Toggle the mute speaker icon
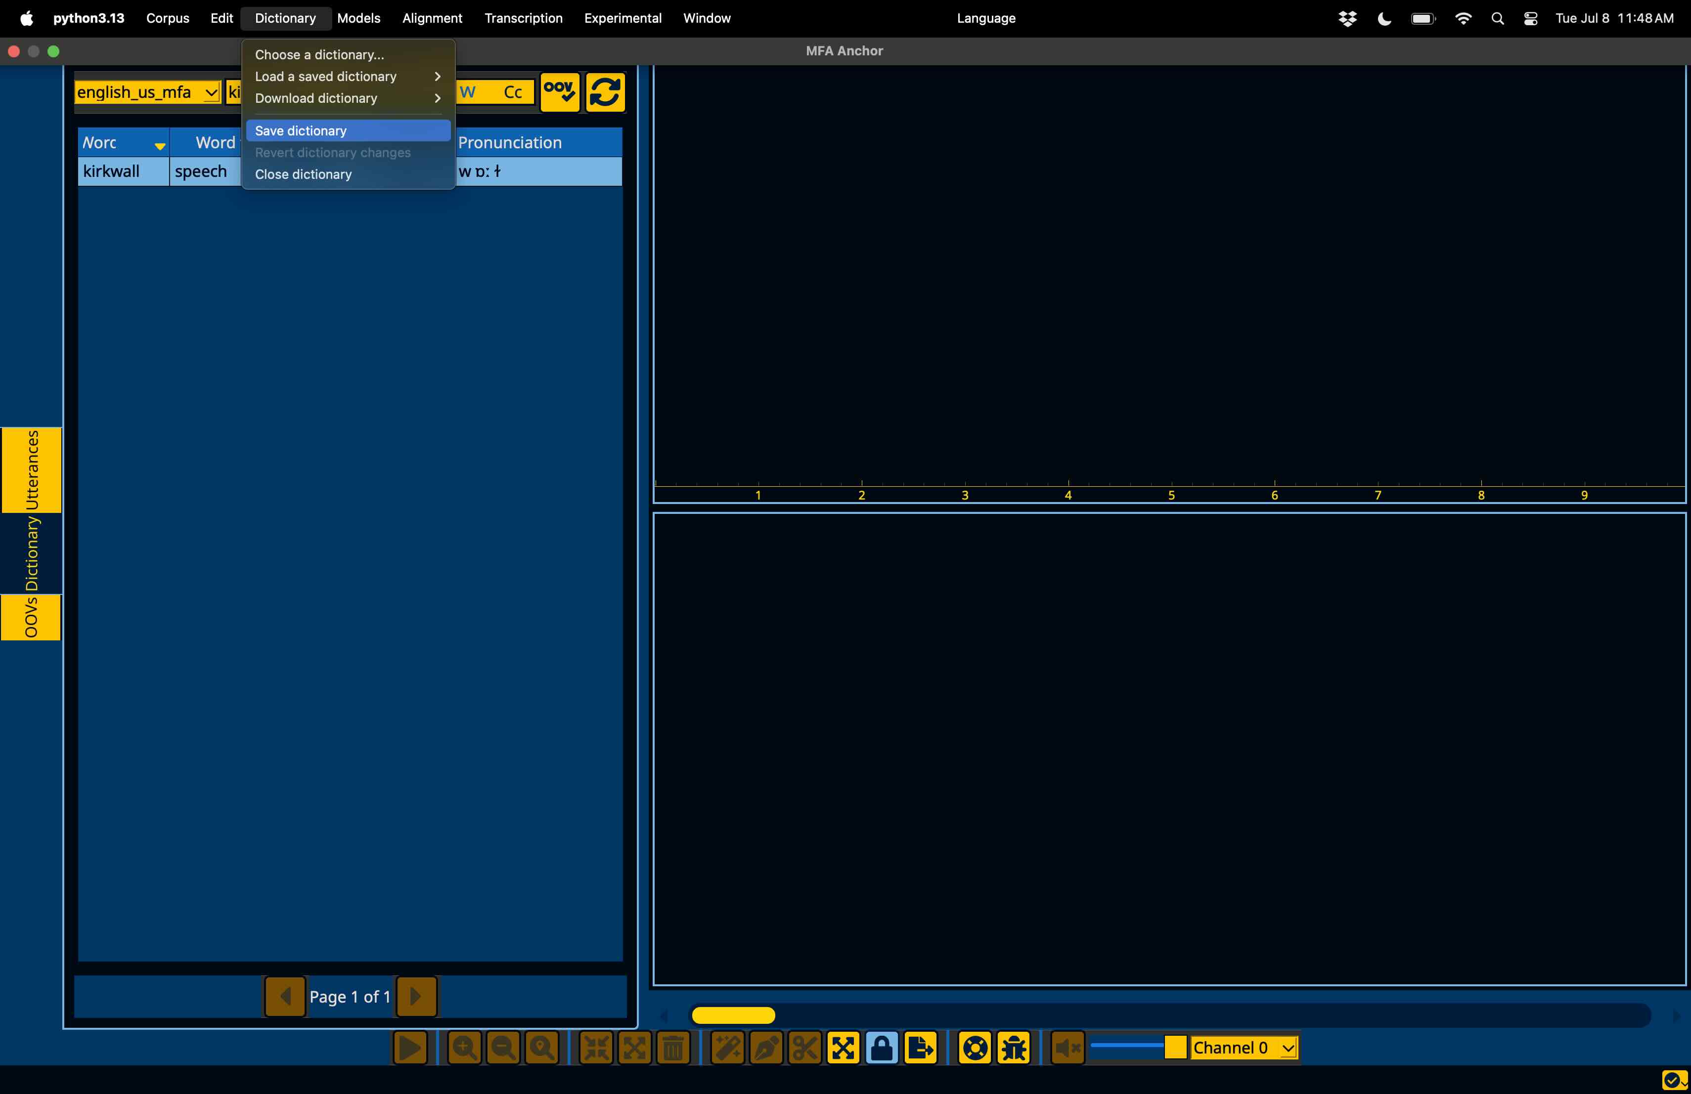Viewport: 1691px width, 1094px height. coord(1067,1048)
